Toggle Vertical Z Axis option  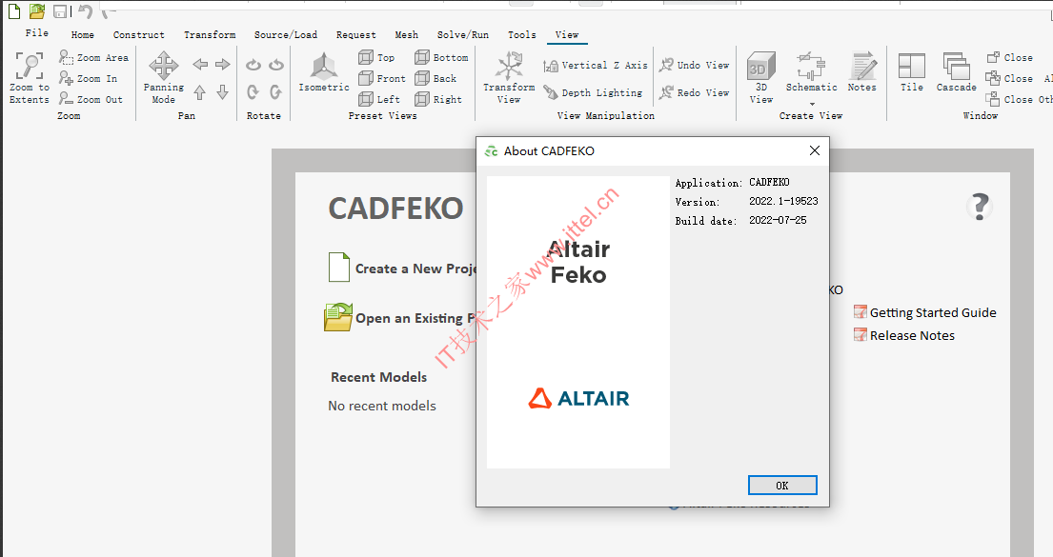click(x=596, y=65)
